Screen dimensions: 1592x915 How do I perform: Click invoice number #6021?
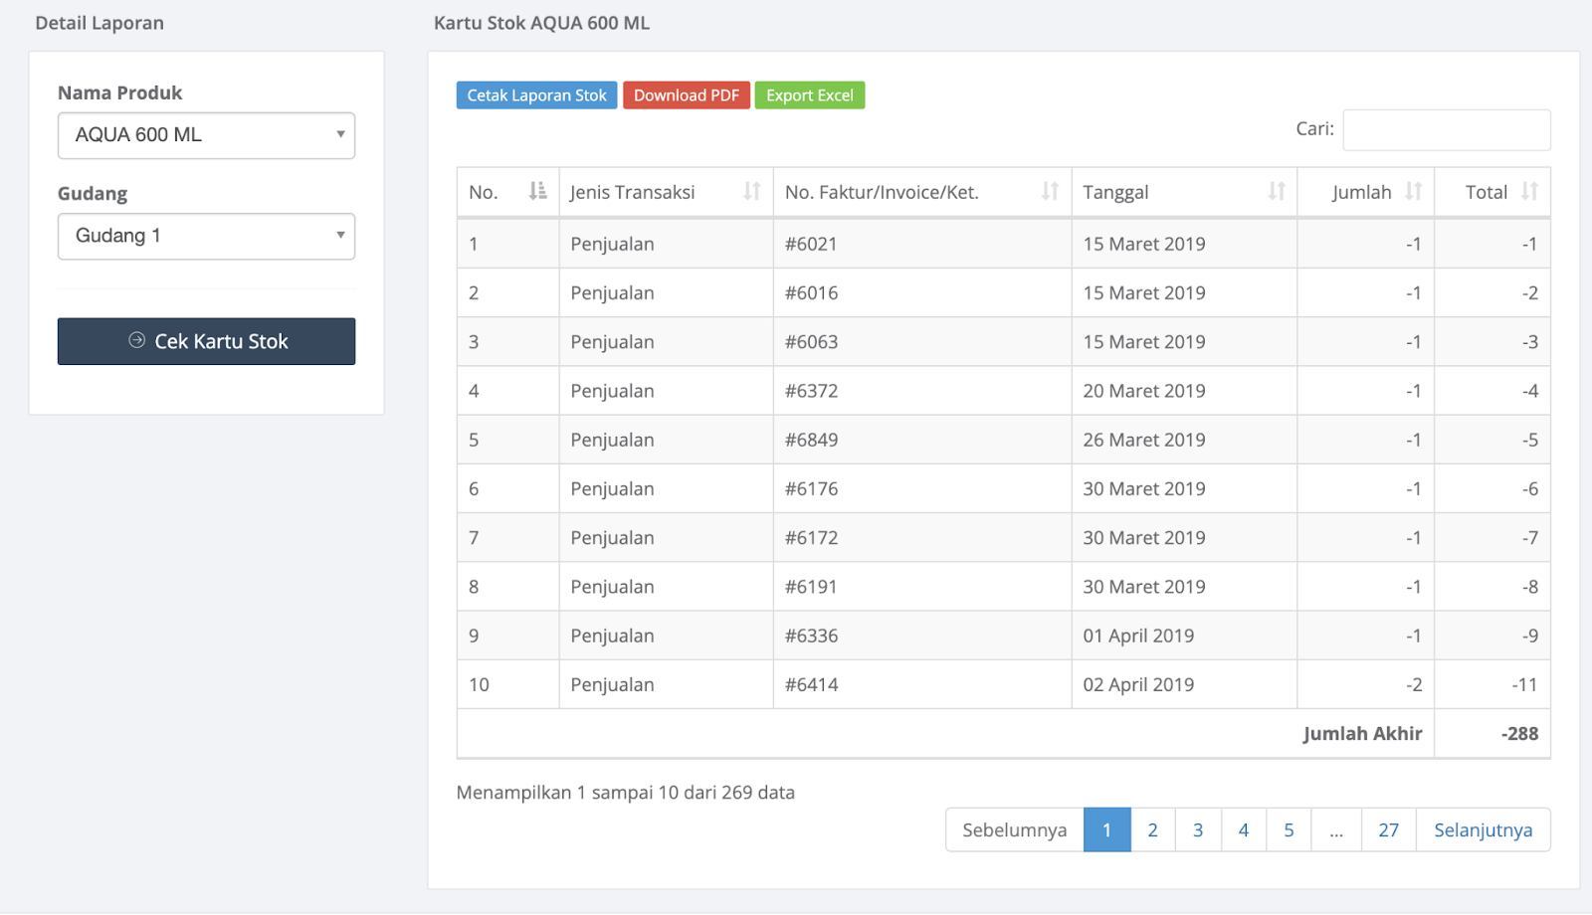[x=811, y=244]
